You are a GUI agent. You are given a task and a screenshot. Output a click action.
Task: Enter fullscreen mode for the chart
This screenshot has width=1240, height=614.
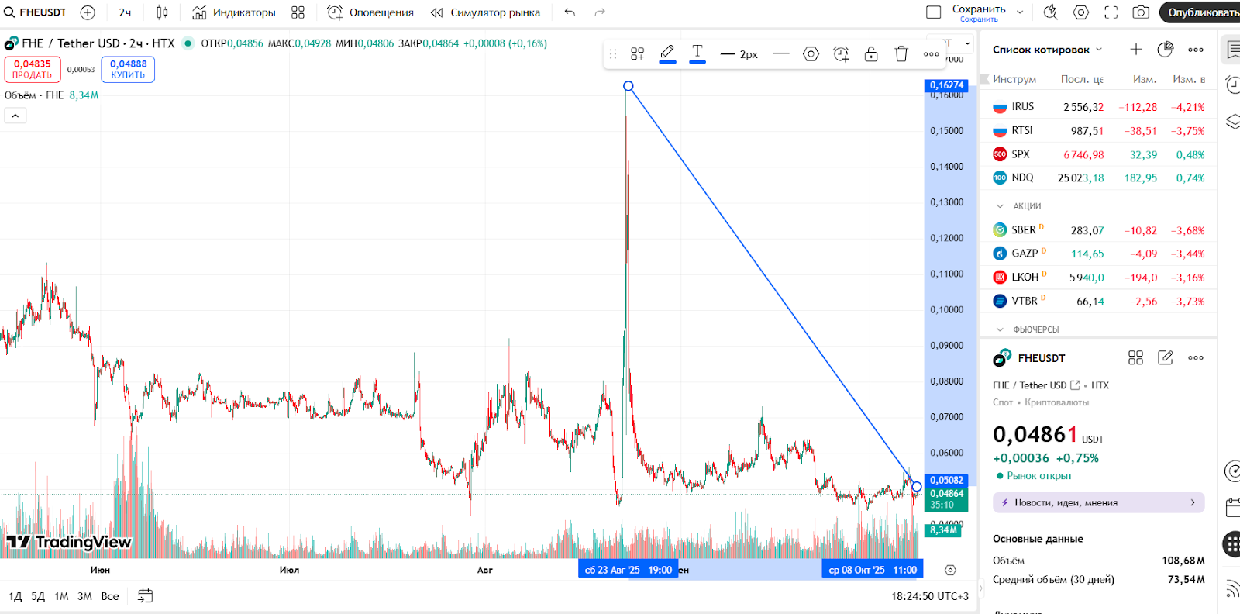point(1111,12)
